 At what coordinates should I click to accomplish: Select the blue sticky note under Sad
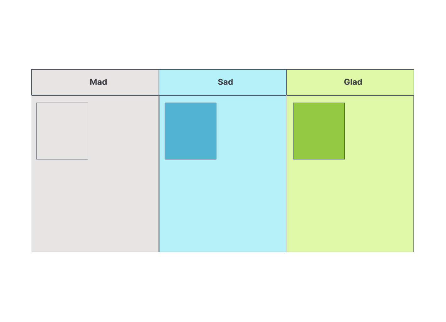pyautogui.click(x=191, y=131)
